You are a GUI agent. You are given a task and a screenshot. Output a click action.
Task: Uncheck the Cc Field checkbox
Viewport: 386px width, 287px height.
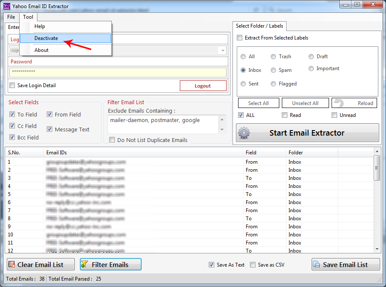(12, 126)
